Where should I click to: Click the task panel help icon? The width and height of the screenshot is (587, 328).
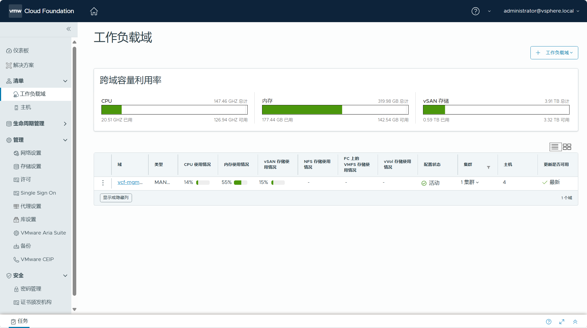coord(549,322)
